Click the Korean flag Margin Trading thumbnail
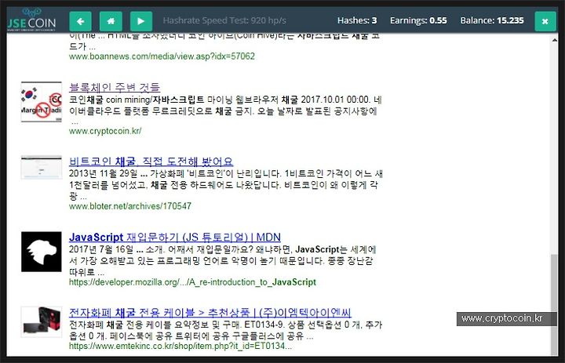 click(x=42, y=102)
